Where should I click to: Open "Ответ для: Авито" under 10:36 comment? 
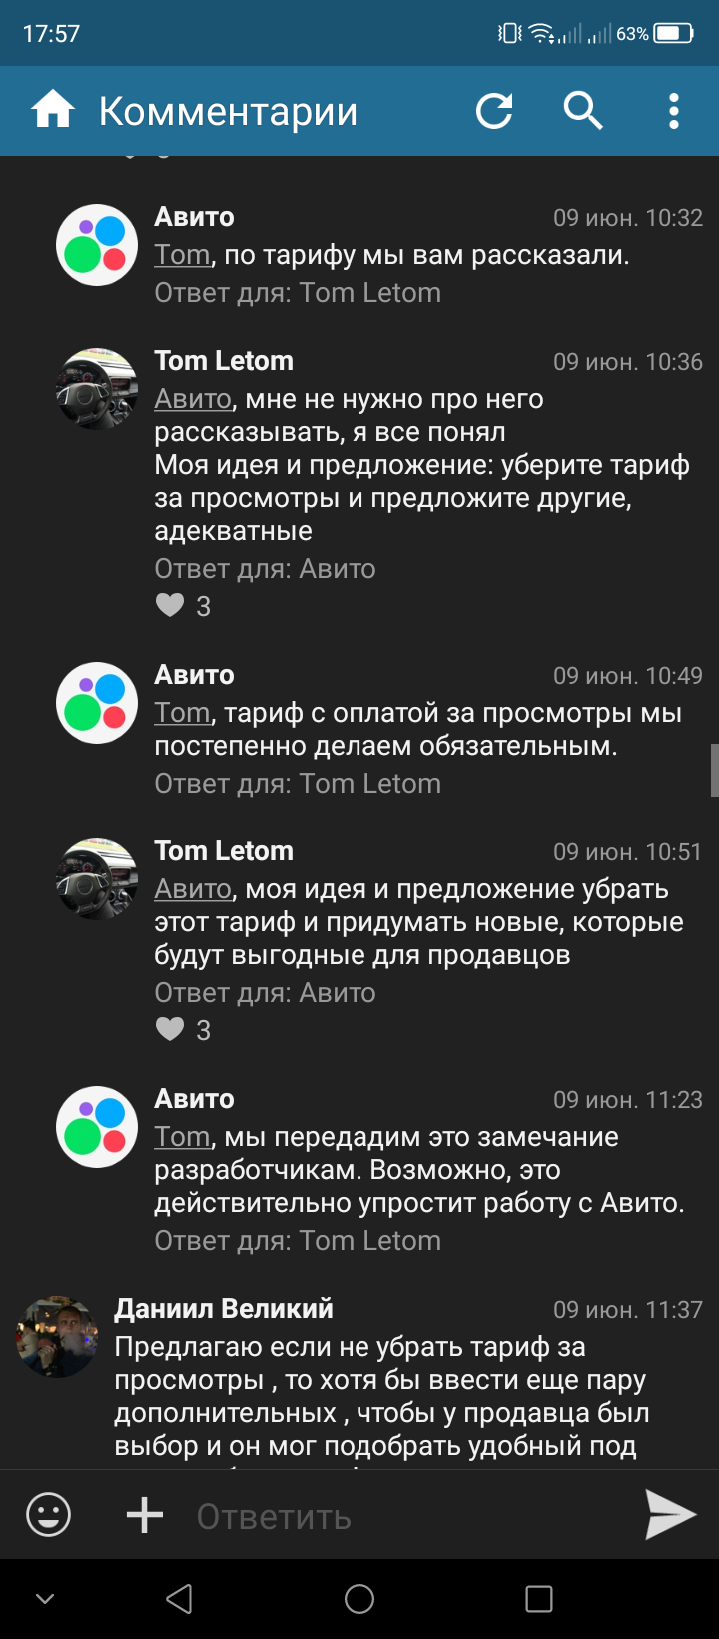pos(265,569)
